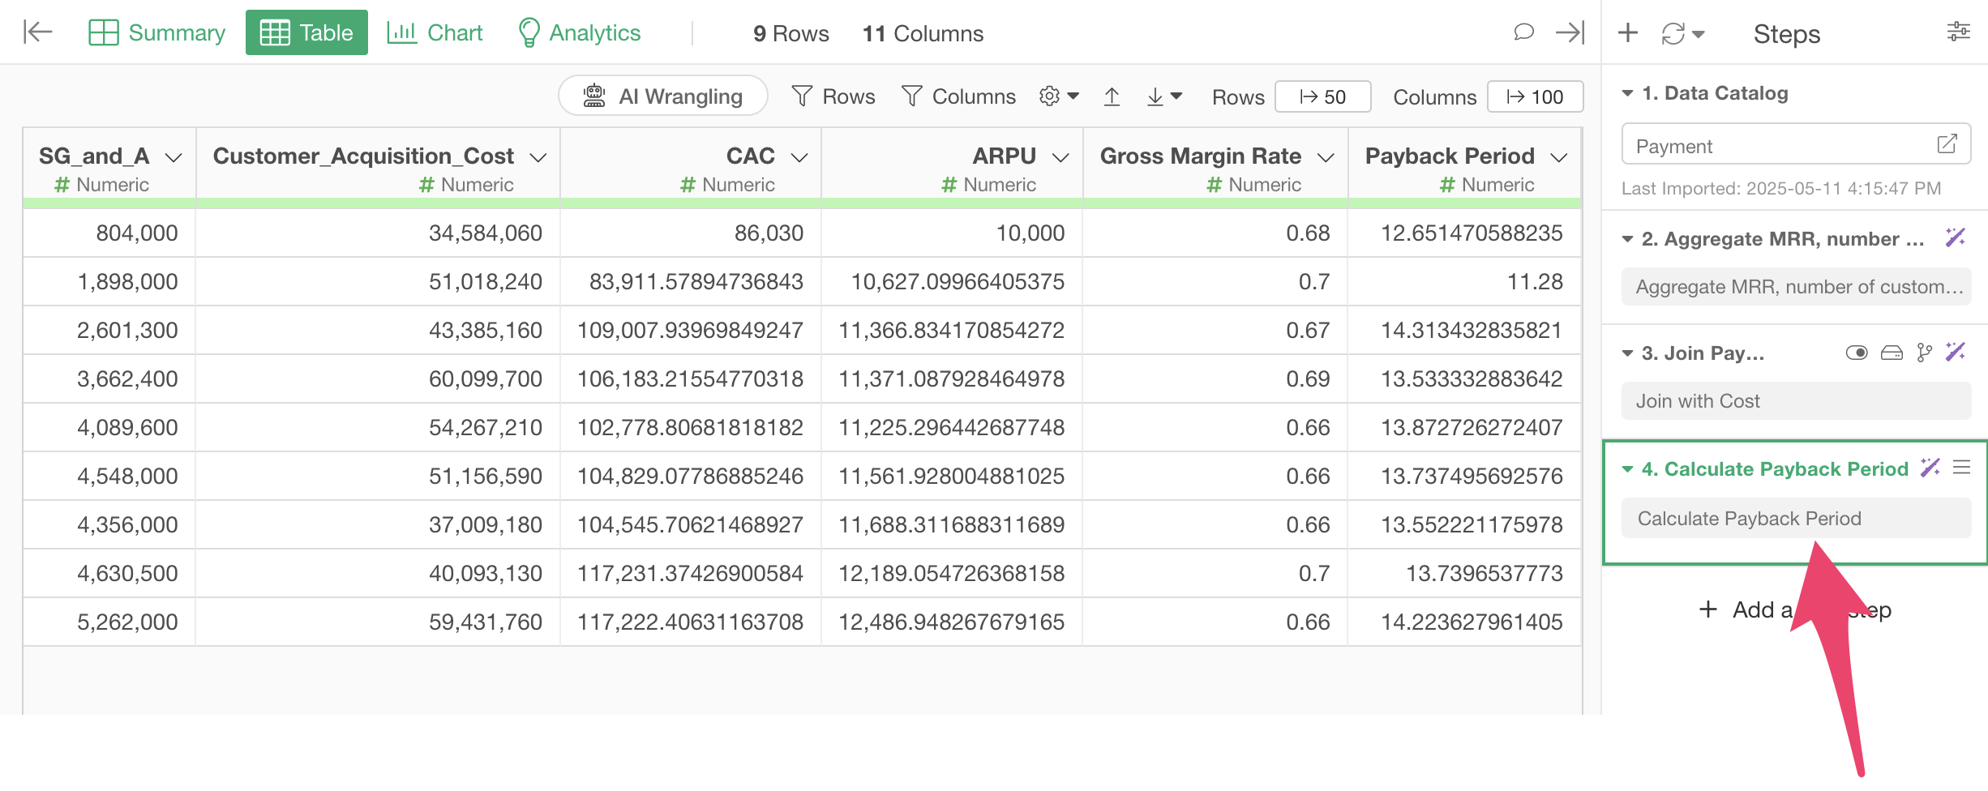This screenshot has width=1988, height=791.
Task: Select Payback Period cell 11.28
Action: click(x=1465, y=282)
